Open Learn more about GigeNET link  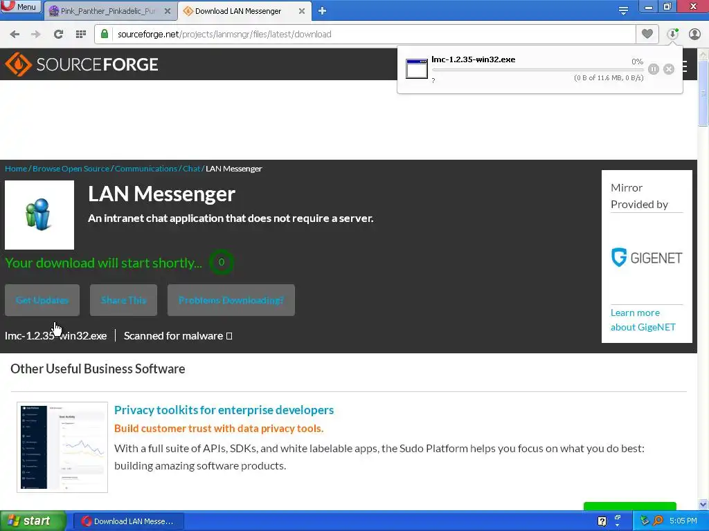[643, 319]
